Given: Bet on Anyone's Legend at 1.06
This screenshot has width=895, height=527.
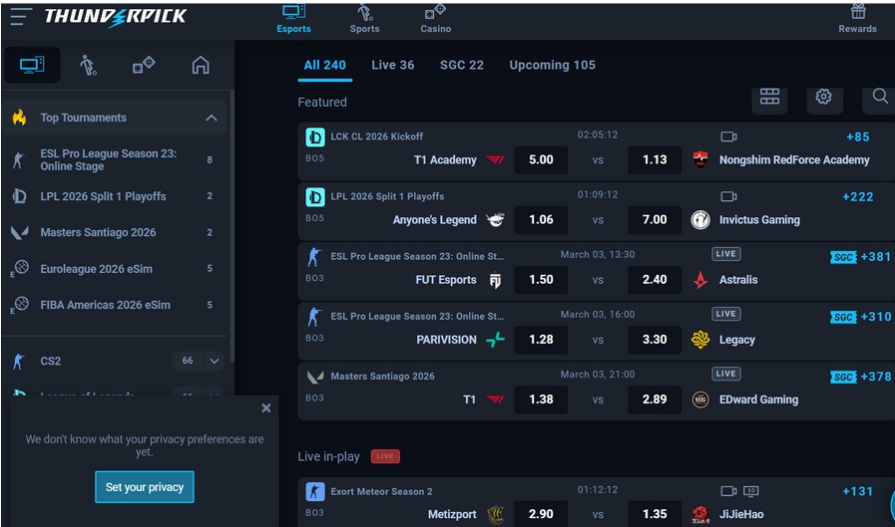Looking at the screenshot, I should click(541, 220).
